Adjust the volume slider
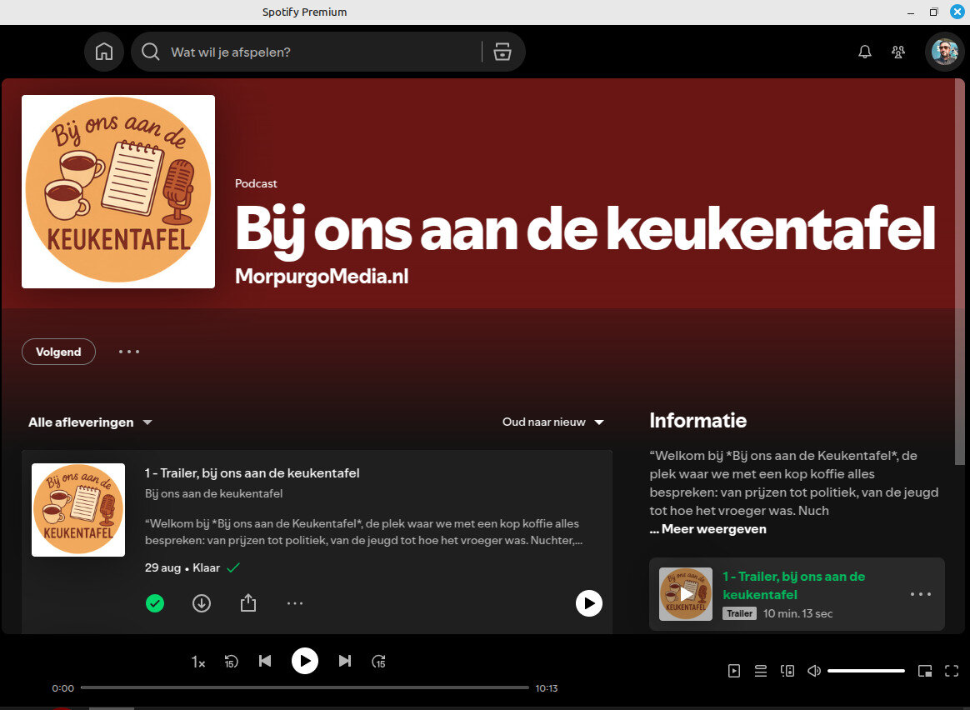970x710 pixels. [866, 671]
